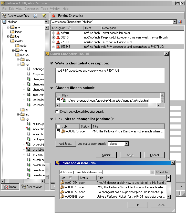Click the filter funnel icon in Workspace Tree
The width and height of the screenshot is (186, 213).
44,16
